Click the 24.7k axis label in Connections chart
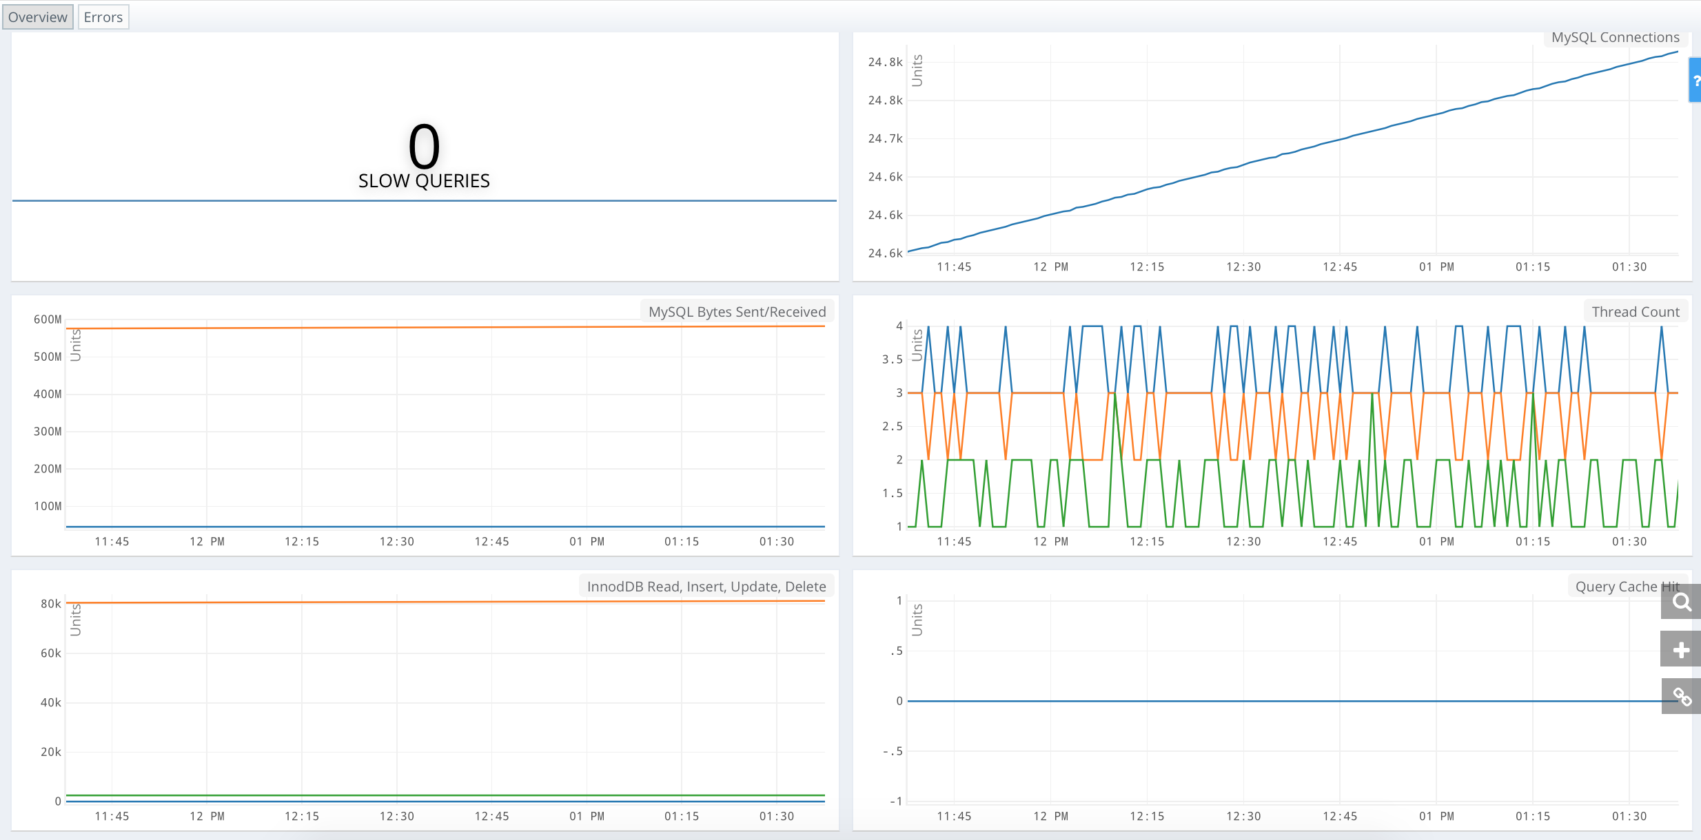Viewport: 1701px width, 840px height. point(886,139)
